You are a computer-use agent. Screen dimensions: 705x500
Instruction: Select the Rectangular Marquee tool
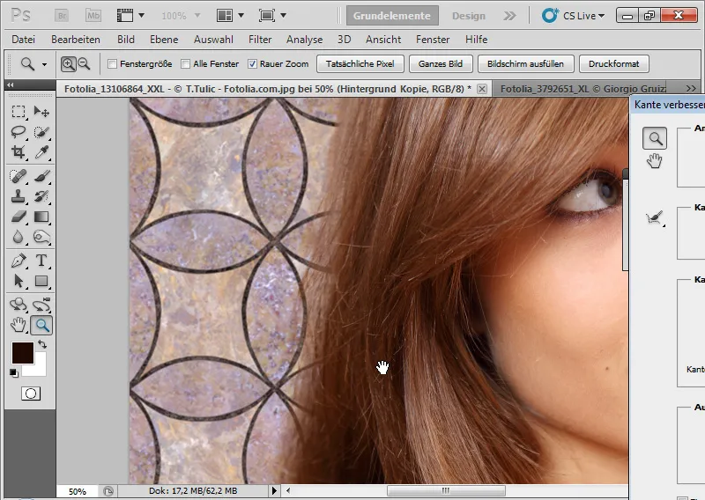pyautogui.click(x=18, y=111)
